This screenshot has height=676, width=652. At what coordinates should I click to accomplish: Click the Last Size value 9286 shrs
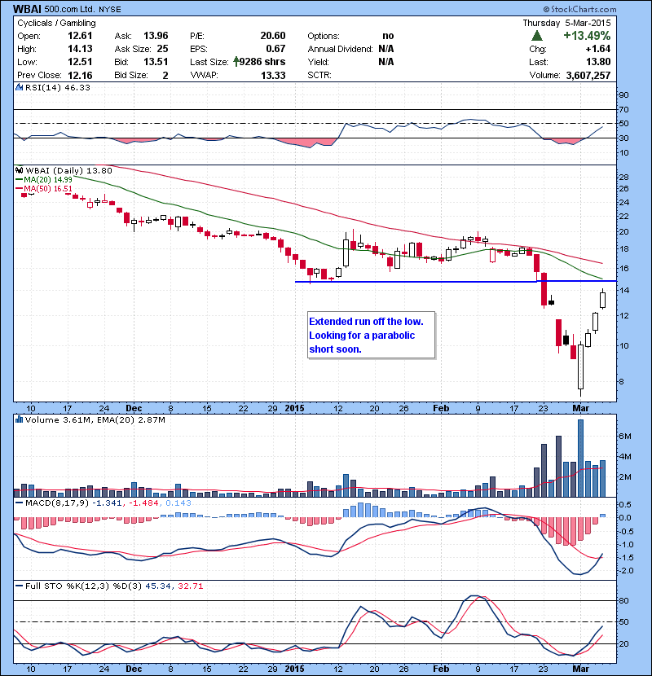tap(262, 62)
